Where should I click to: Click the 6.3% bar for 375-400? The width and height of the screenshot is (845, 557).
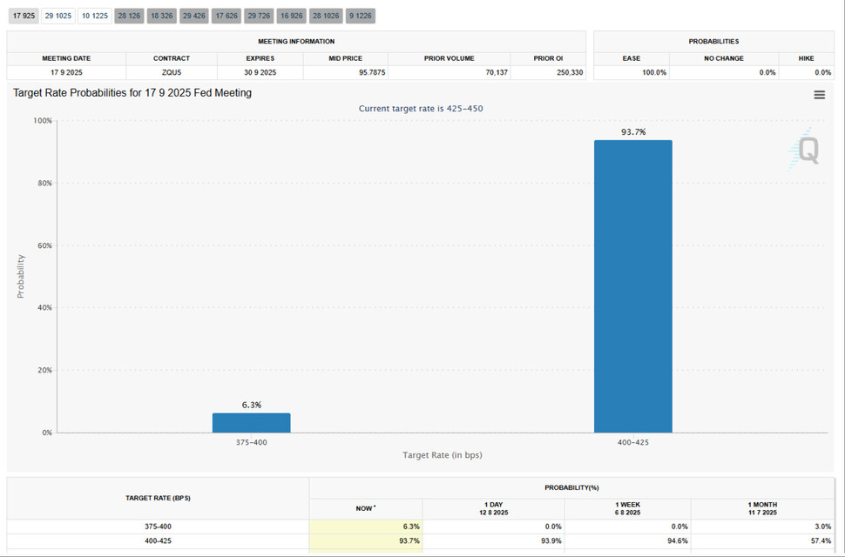(x=251, y=423)
